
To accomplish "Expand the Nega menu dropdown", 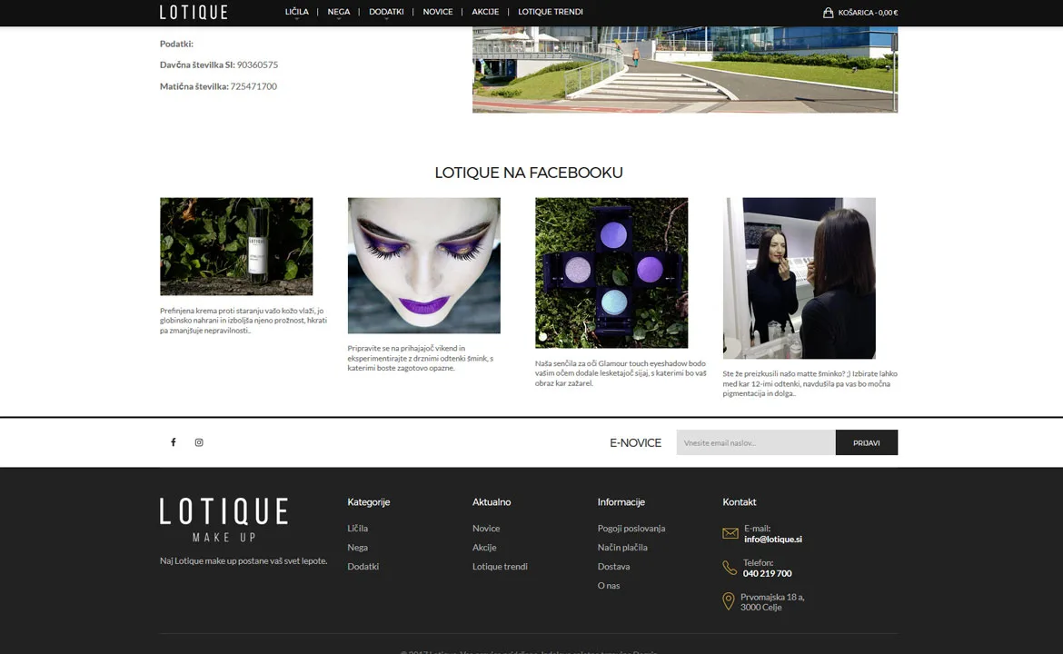I will [338, 12].
